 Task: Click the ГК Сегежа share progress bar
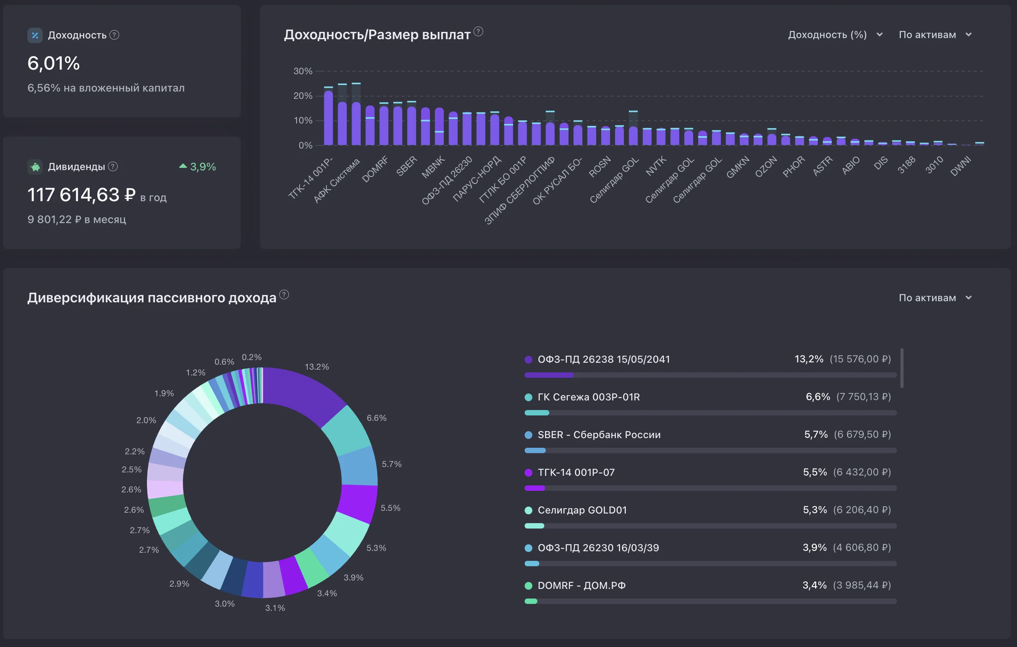click(710, 413)
